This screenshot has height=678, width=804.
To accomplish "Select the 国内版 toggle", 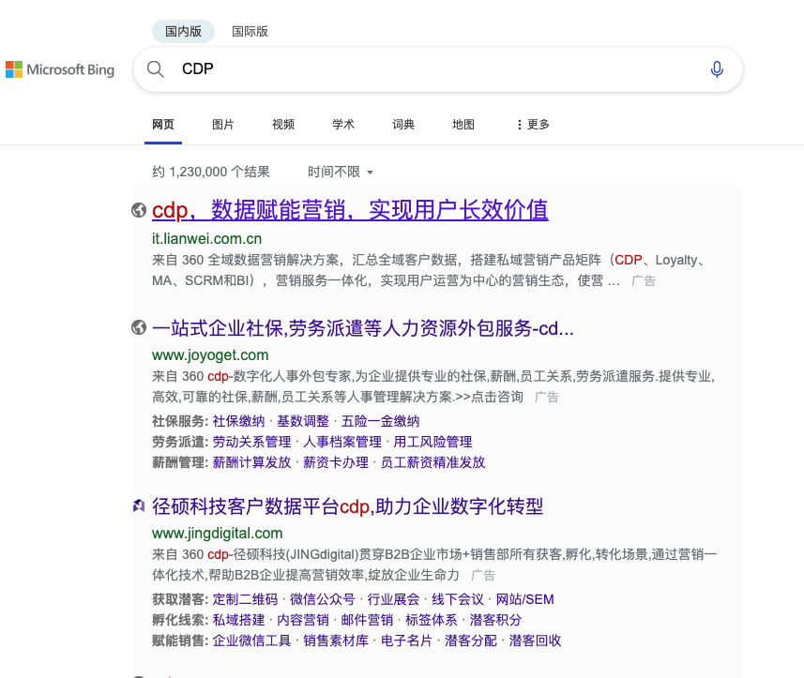I will pos(183,31).
